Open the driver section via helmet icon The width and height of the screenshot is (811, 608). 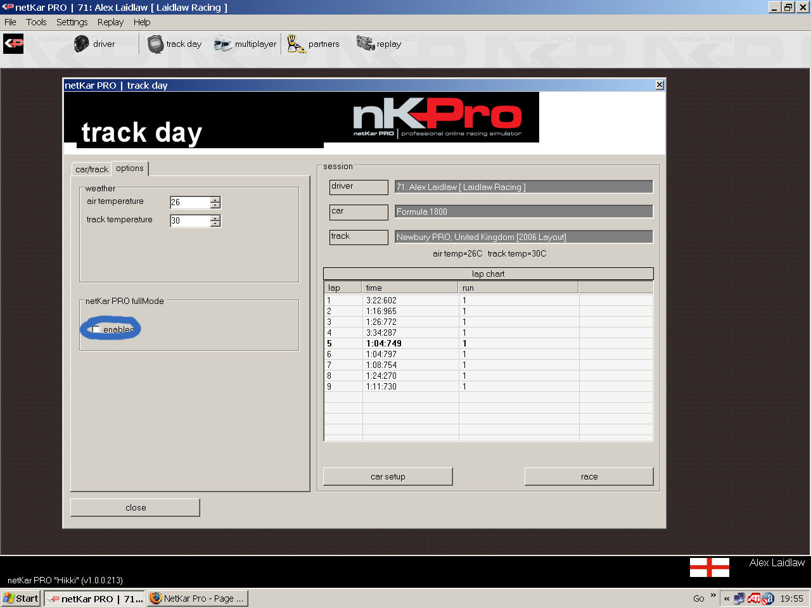[81, 44]
